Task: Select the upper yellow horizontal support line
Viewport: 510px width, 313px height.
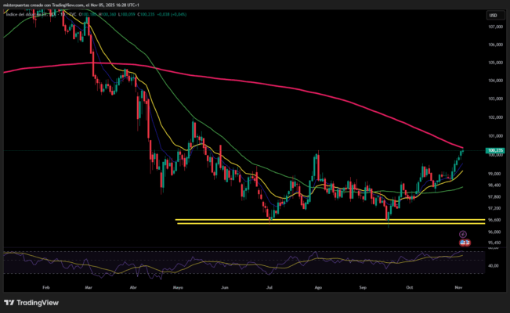Action: point(313,220)
